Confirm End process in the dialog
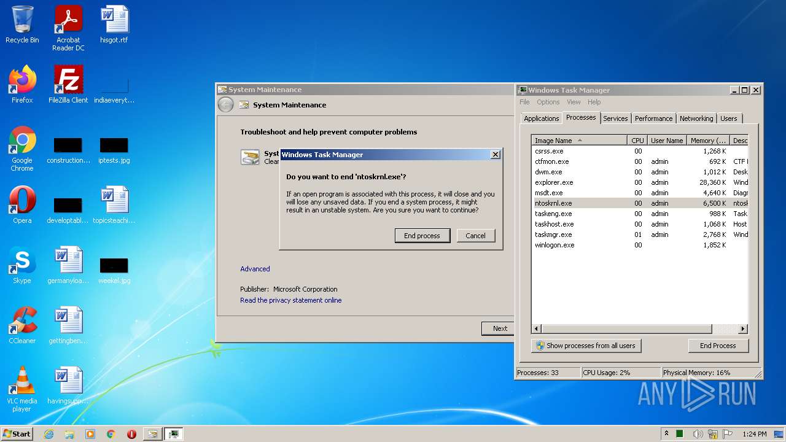 pyautogui.click(x=422, y=236)
